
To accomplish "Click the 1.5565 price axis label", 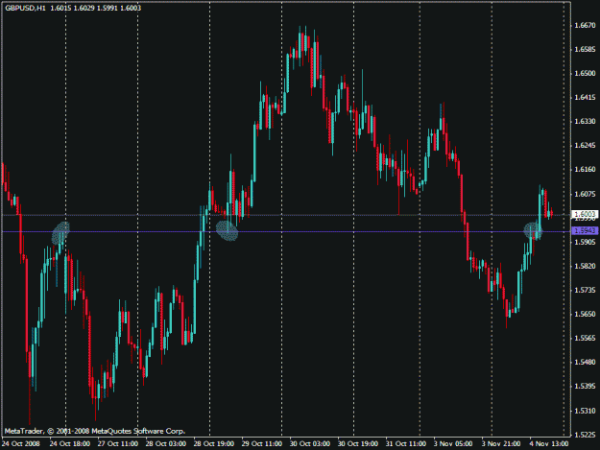I will coord(585,339).
